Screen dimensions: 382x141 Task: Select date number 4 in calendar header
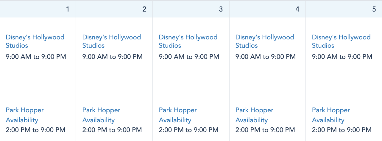(x=297, y=9)
